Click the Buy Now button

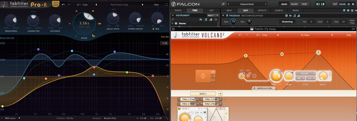point(55,4)
